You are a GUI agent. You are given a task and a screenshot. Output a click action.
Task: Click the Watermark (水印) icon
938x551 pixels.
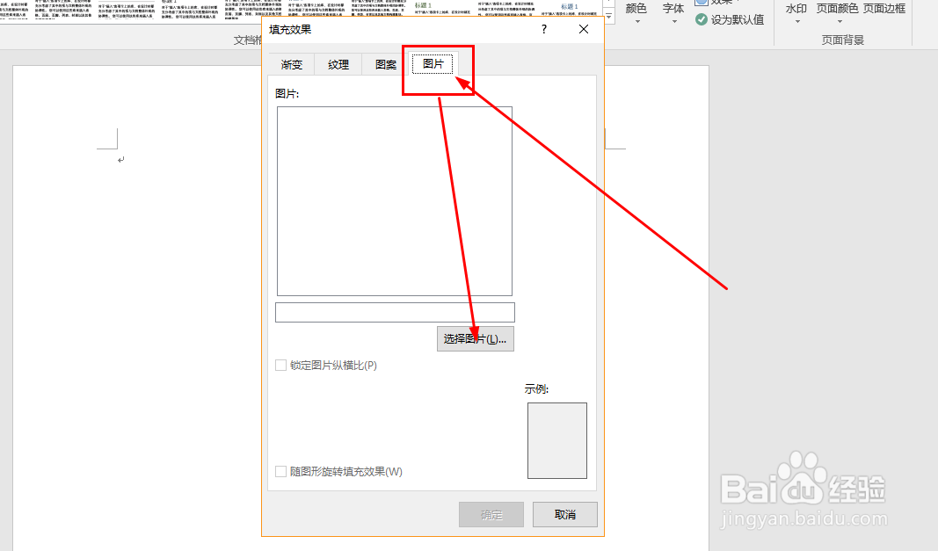[x=796, y=9]
